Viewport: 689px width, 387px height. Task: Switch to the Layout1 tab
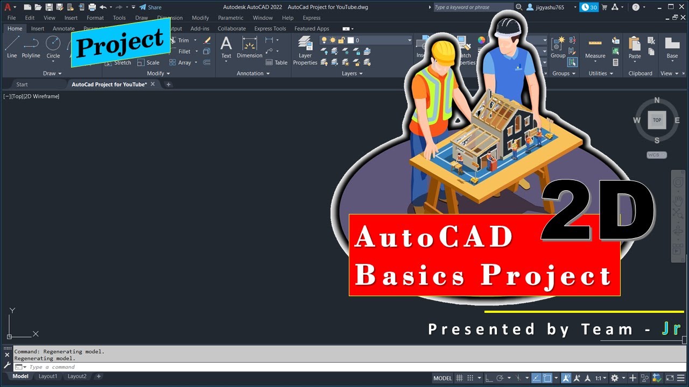click(48, 376)
